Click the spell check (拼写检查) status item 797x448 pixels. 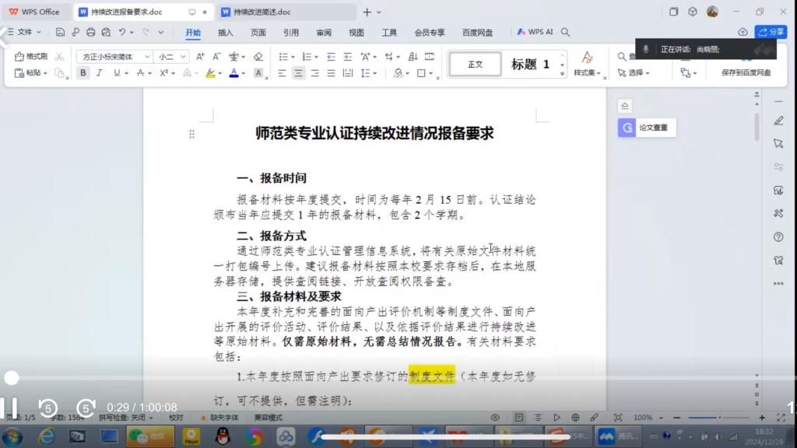125,418
